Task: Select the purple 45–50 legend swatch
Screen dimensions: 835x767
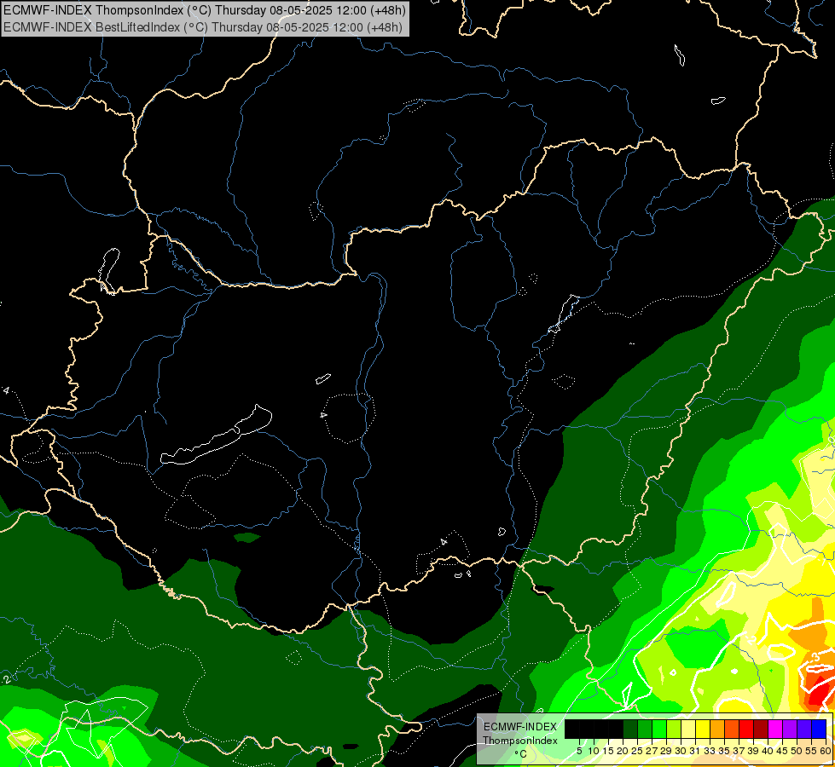Action: coord(790,729)
